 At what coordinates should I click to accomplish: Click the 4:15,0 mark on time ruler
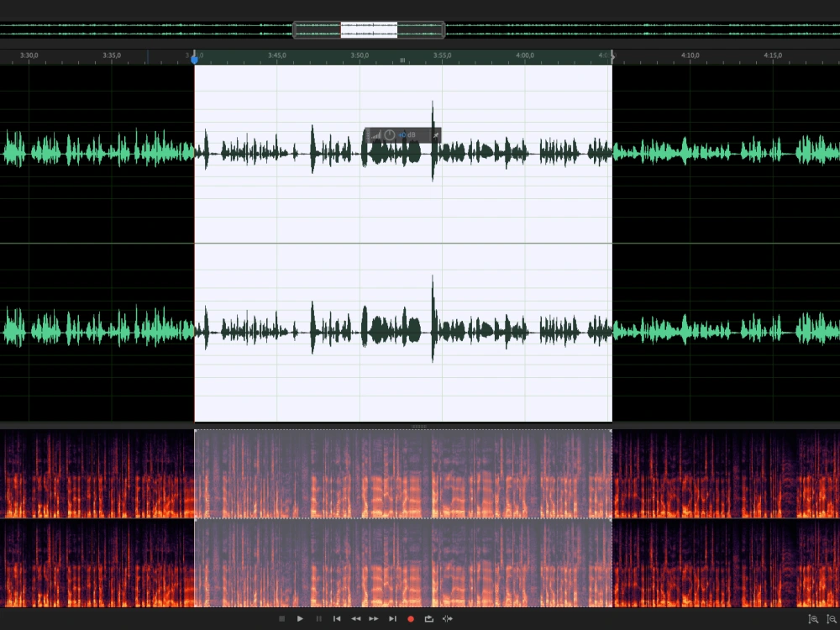coord(773,55)
